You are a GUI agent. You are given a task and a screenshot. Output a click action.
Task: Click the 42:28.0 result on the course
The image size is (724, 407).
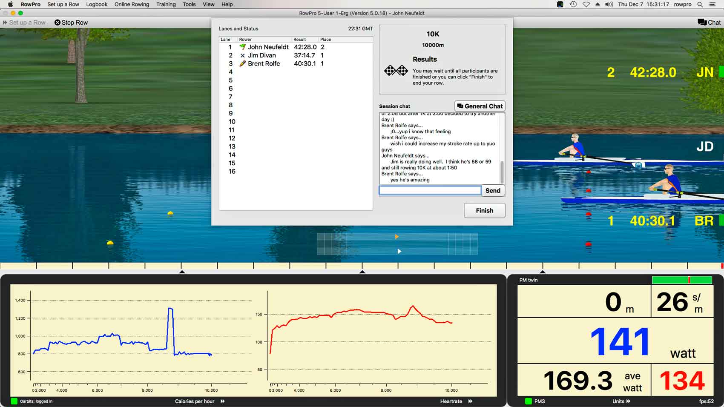pos(653,72)
